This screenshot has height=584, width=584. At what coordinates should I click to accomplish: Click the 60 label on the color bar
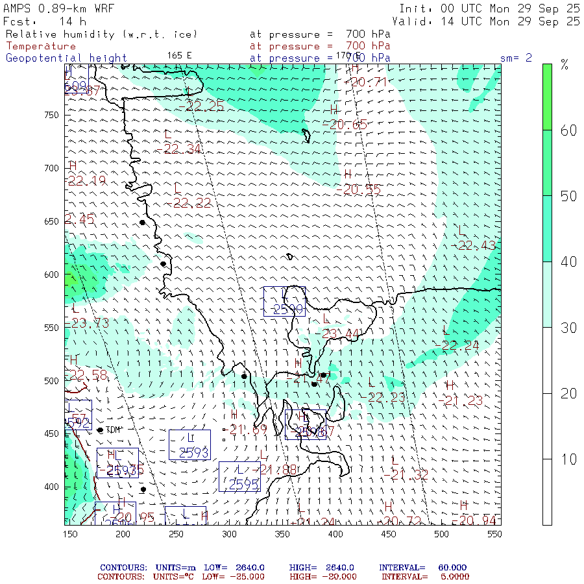568,130
